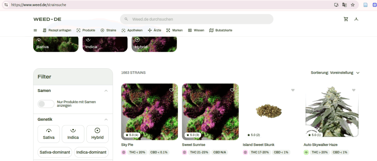Collapse the Samen filter section

coord(106,91)
